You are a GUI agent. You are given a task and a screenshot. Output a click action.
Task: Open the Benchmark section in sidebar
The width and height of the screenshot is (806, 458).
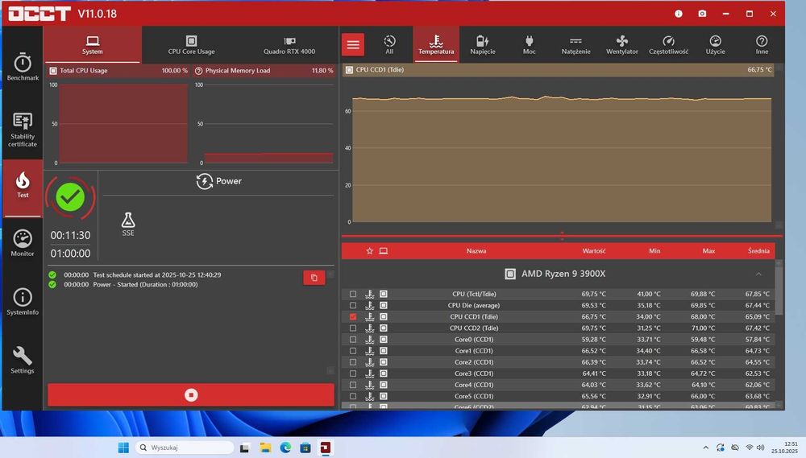click(x=23, y=67)
